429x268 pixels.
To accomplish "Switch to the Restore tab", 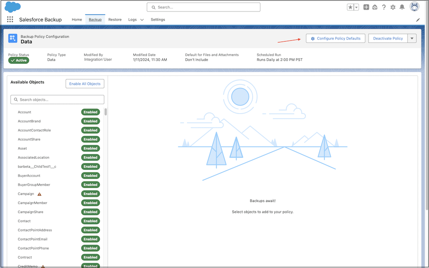I will coord(115,19).
